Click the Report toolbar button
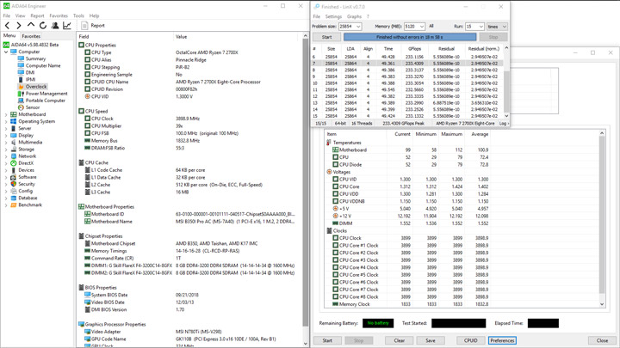620x348 pixels. [93, 26]
